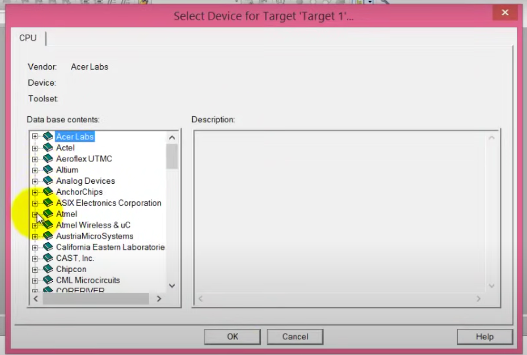The image size is (527, 355).
Task: Expand the Acer Labs tree node
Action: pos(35,137)
